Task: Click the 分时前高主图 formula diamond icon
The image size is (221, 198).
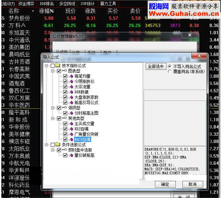Action: click(72, 113)
